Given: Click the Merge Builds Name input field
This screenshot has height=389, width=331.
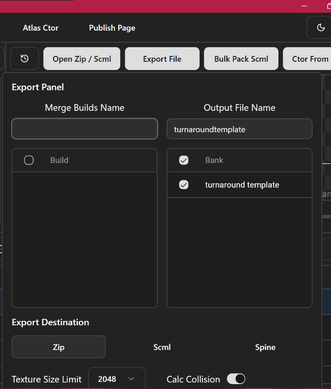Looking at the screenshot, I should point(85,129).
